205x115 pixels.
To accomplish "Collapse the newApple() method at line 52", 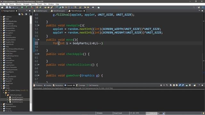I will 38,25.
